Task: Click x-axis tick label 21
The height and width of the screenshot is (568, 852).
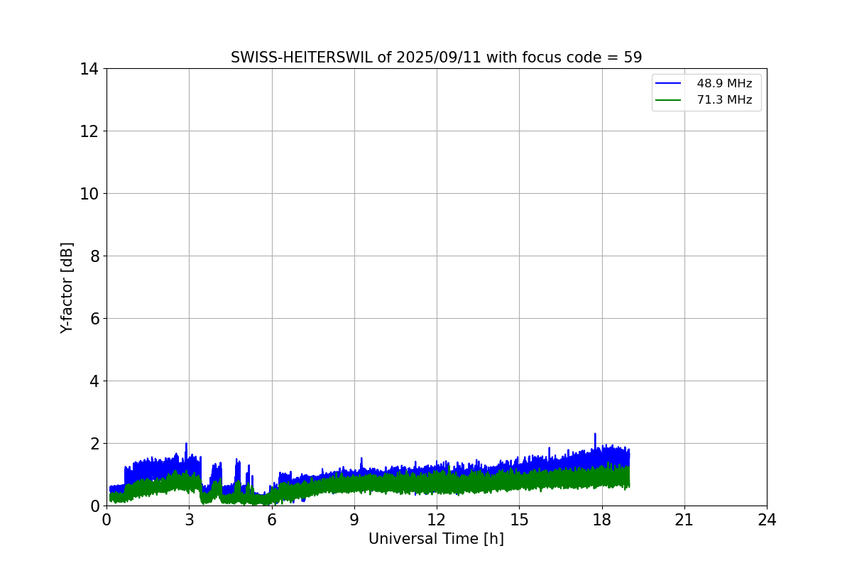Action: point(684,520)
